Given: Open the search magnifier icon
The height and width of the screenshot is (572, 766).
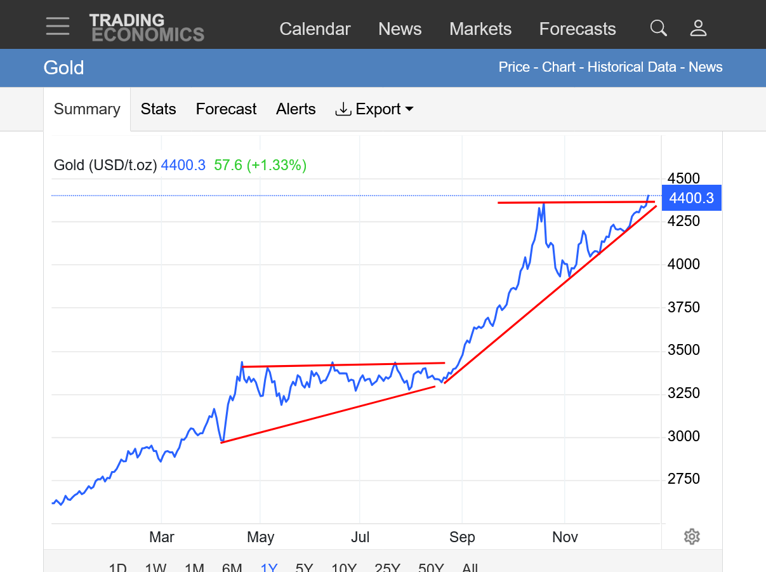Looking at the screenshot, I should click(658, 28).
